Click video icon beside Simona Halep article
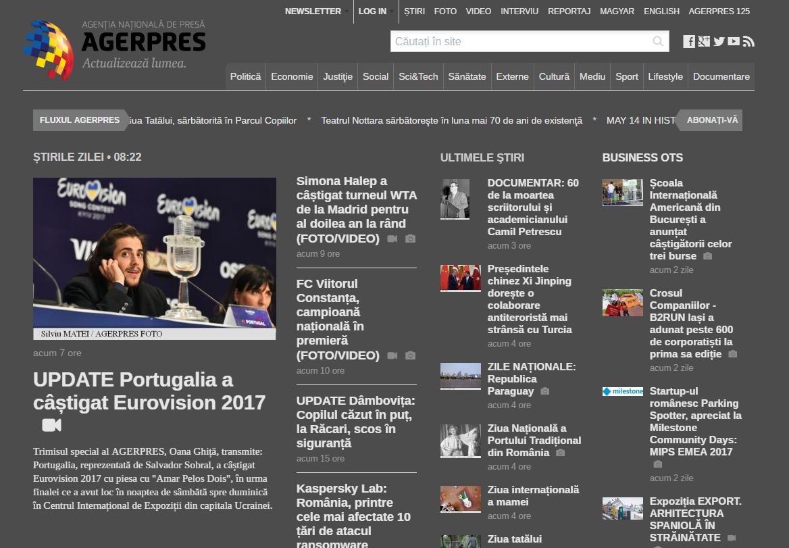The width and height of the screenshot is (789, 548). (392, 239)
